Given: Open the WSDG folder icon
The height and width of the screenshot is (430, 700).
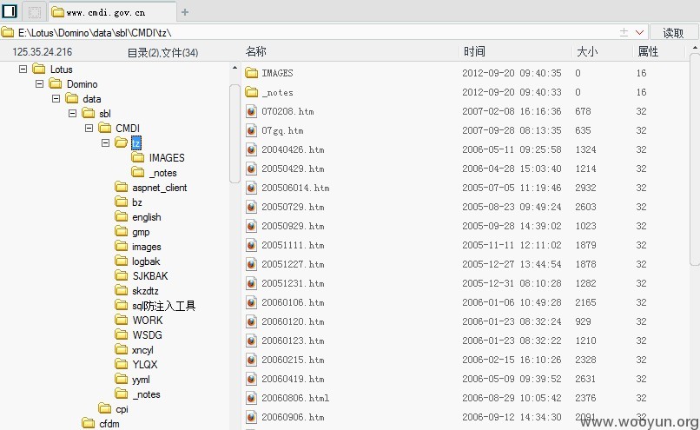Looking at the screenshot, I should click(x=121, y=334).
